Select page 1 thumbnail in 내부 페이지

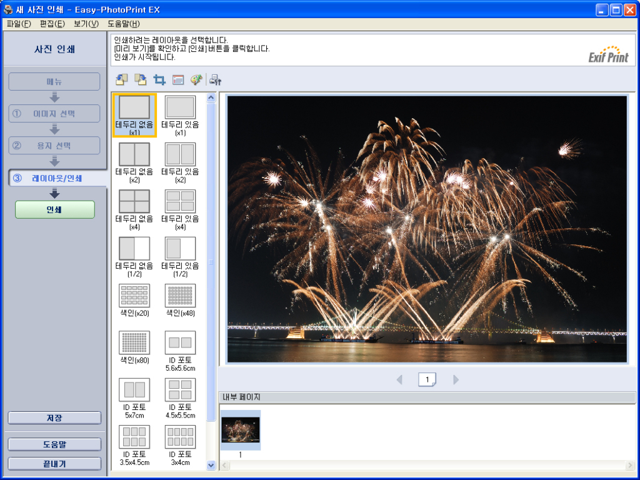(x=241, y=430)
